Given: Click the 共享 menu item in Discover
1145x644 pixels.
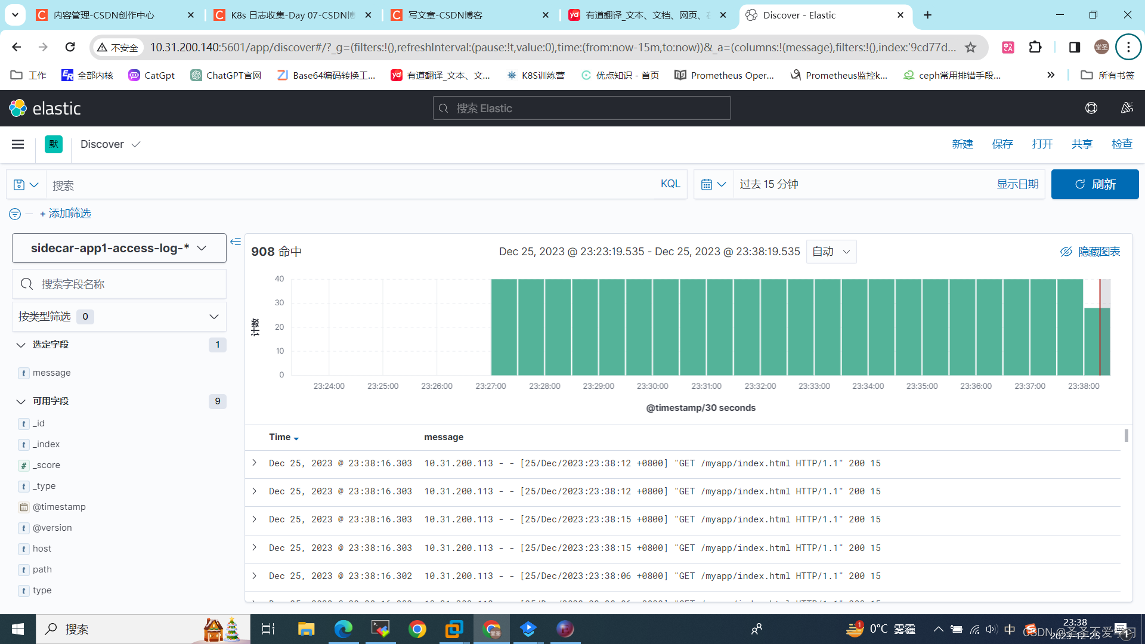Looking at the screenshot, I should pyautogui.click(x=1082, y=144).
